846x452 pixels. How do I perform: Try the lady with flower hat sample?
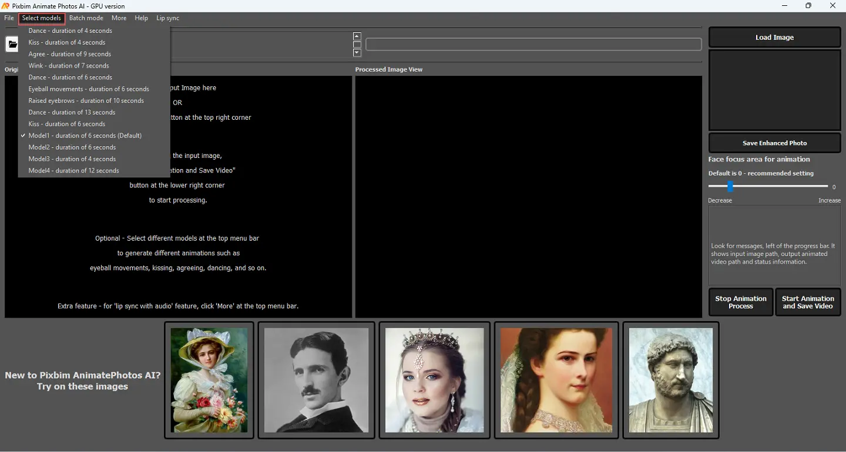209,380
